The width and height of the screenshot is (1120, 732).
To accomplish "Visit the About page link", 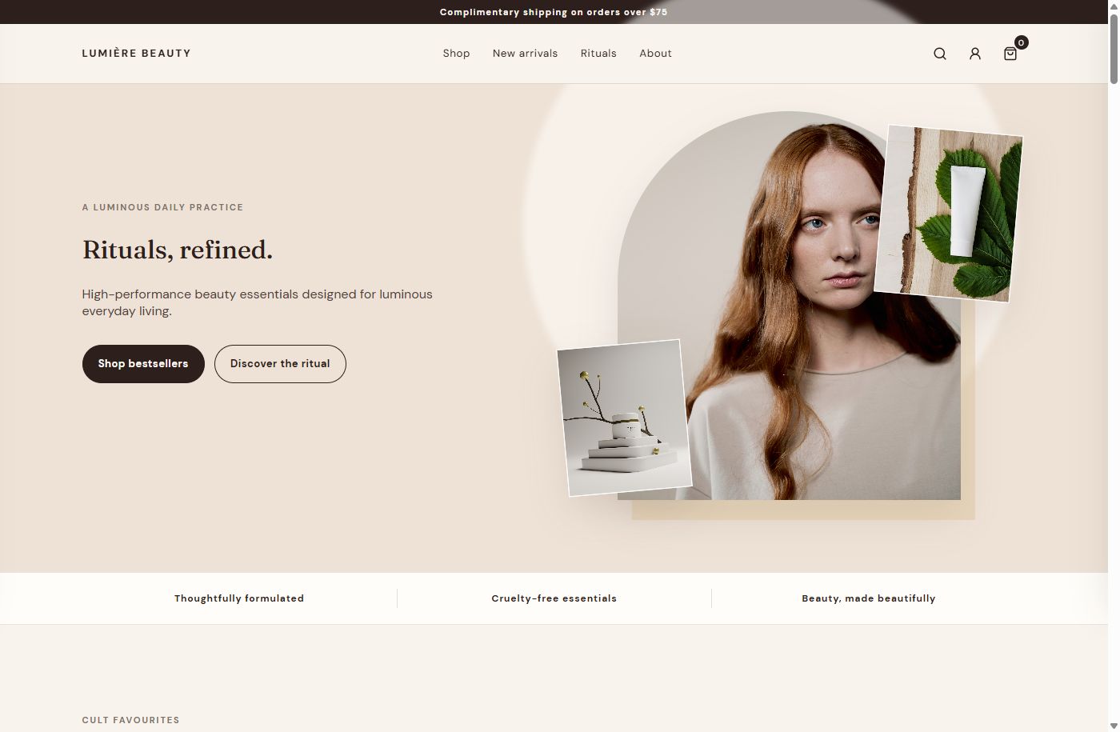I will coord(655,54).
